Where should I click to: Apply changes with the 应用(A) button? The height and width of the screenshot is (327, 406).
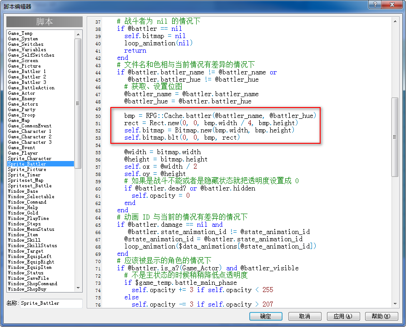pyautogui.click(x=343, y=316)
